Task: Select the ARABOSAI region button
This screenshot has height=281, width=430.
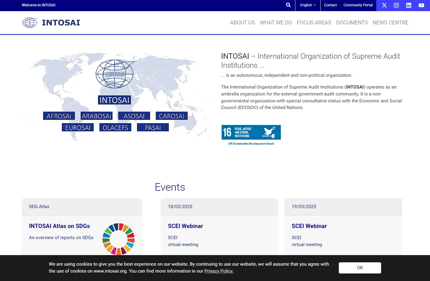Action: [97, 116]
